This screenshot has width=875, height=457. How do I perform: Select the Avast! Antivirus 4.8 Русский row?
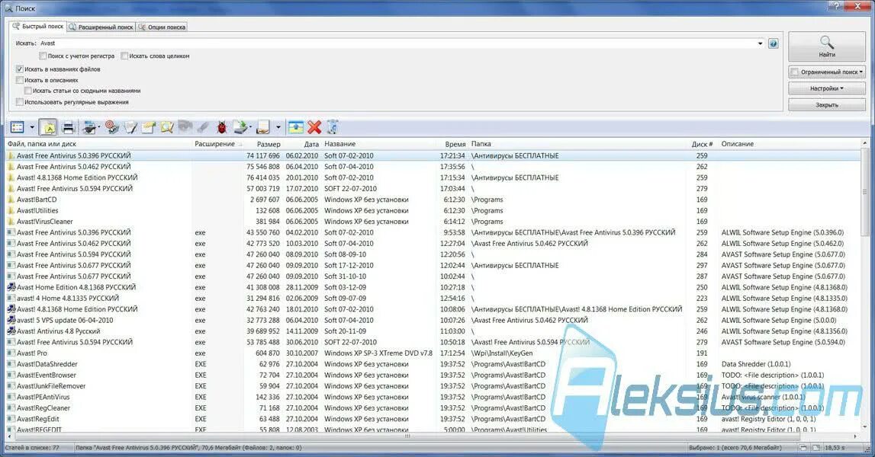click(433, 331)
